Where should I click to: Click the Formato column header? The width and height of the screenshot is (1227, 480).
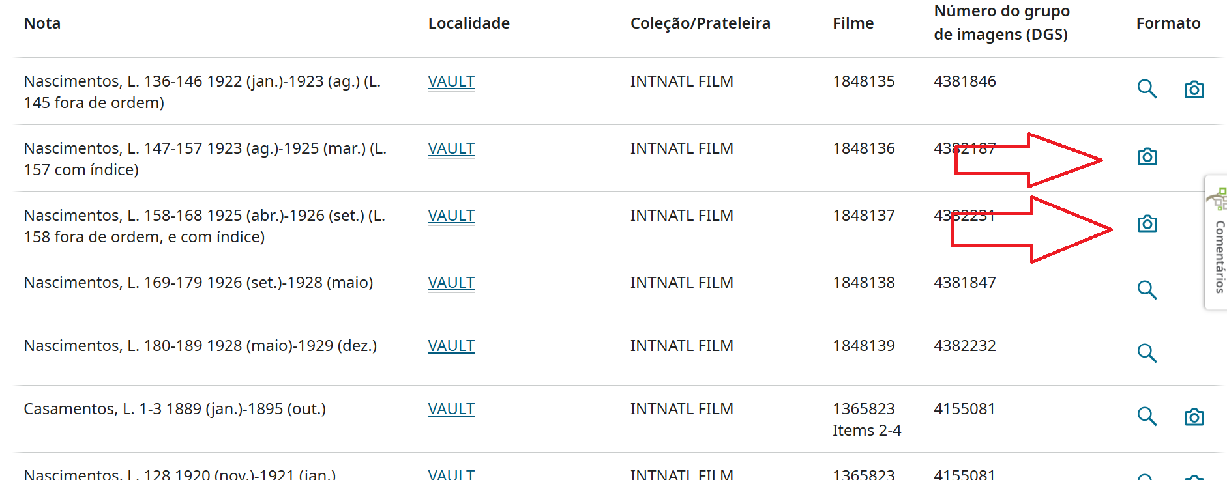pos(1168,23)
